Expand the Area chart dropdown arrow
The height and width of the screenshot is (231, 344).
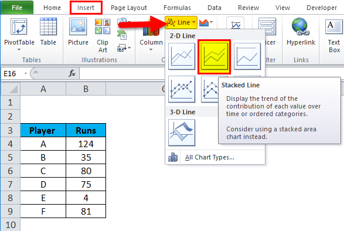(211, 22)
